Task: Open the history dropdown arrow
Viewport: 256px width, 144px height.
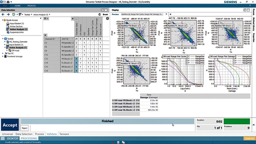Action: (x=17, y=15)
